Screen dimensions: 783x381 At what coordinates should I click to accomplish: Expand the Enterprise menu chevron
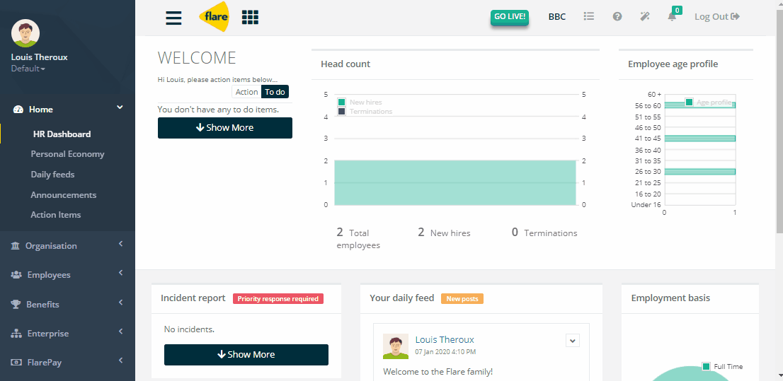120,331
